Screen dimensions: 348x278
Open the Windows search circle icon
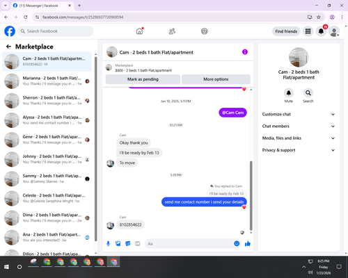click(19, 267)
